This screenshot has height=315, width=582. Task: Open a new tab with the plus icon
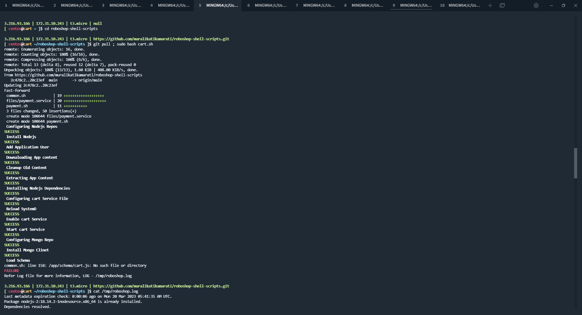pos(490,5)
